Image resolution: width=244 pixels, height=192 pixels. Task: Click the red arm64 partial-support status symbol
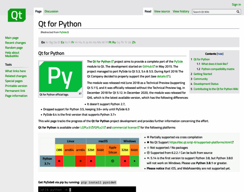(x=81, y=161)
